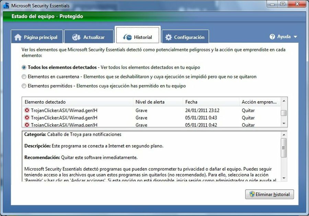The width and height of the screenshot is (309, 216).
Task: Choose Elementos en cuarentena option
Action: pos(24,77)
